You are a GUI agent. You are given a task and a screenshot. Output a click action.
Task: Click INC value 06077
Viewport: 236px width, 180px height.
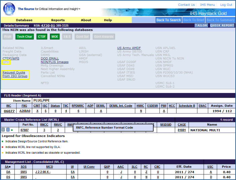[x=9, y=111]
